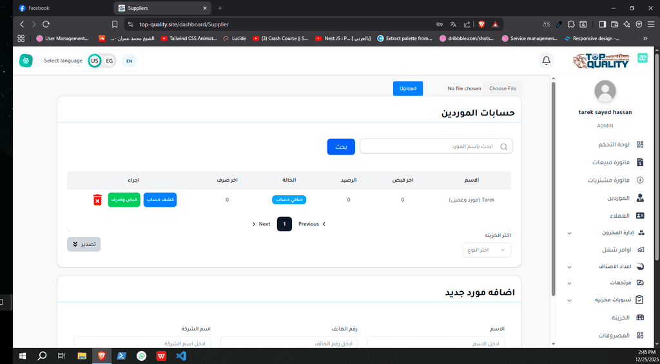Click the بحث search button
The image size is (660, 364).
point(341,147)
